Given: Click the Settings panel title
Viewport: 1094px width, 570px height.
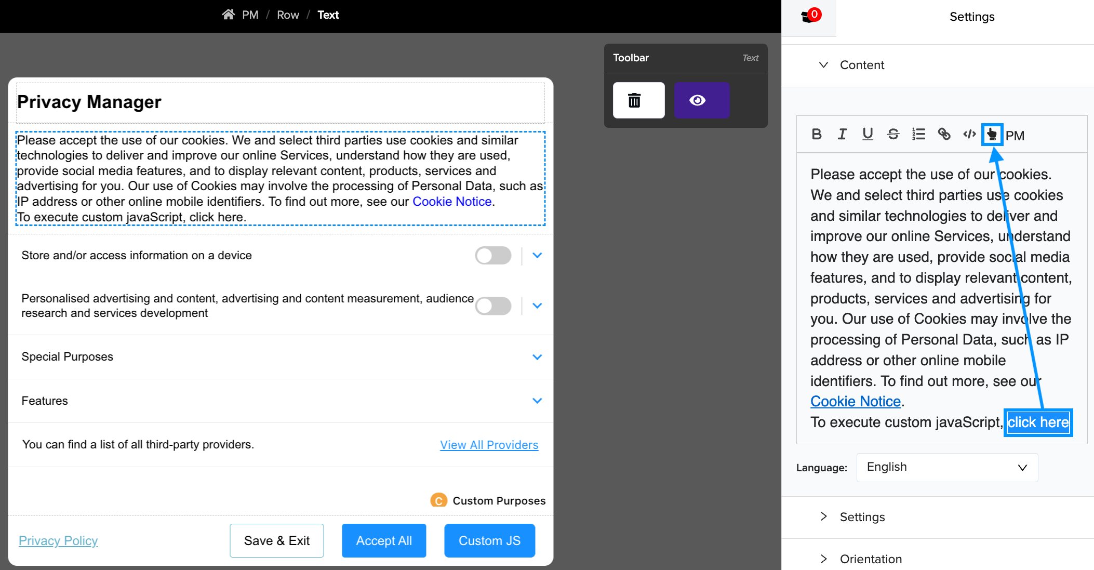Looking at the screenshot, I should 971,17.
